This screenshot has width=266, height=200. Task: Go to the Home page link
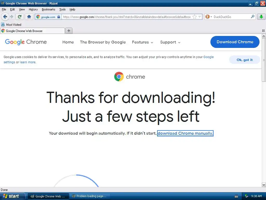[x=68, y=42]
